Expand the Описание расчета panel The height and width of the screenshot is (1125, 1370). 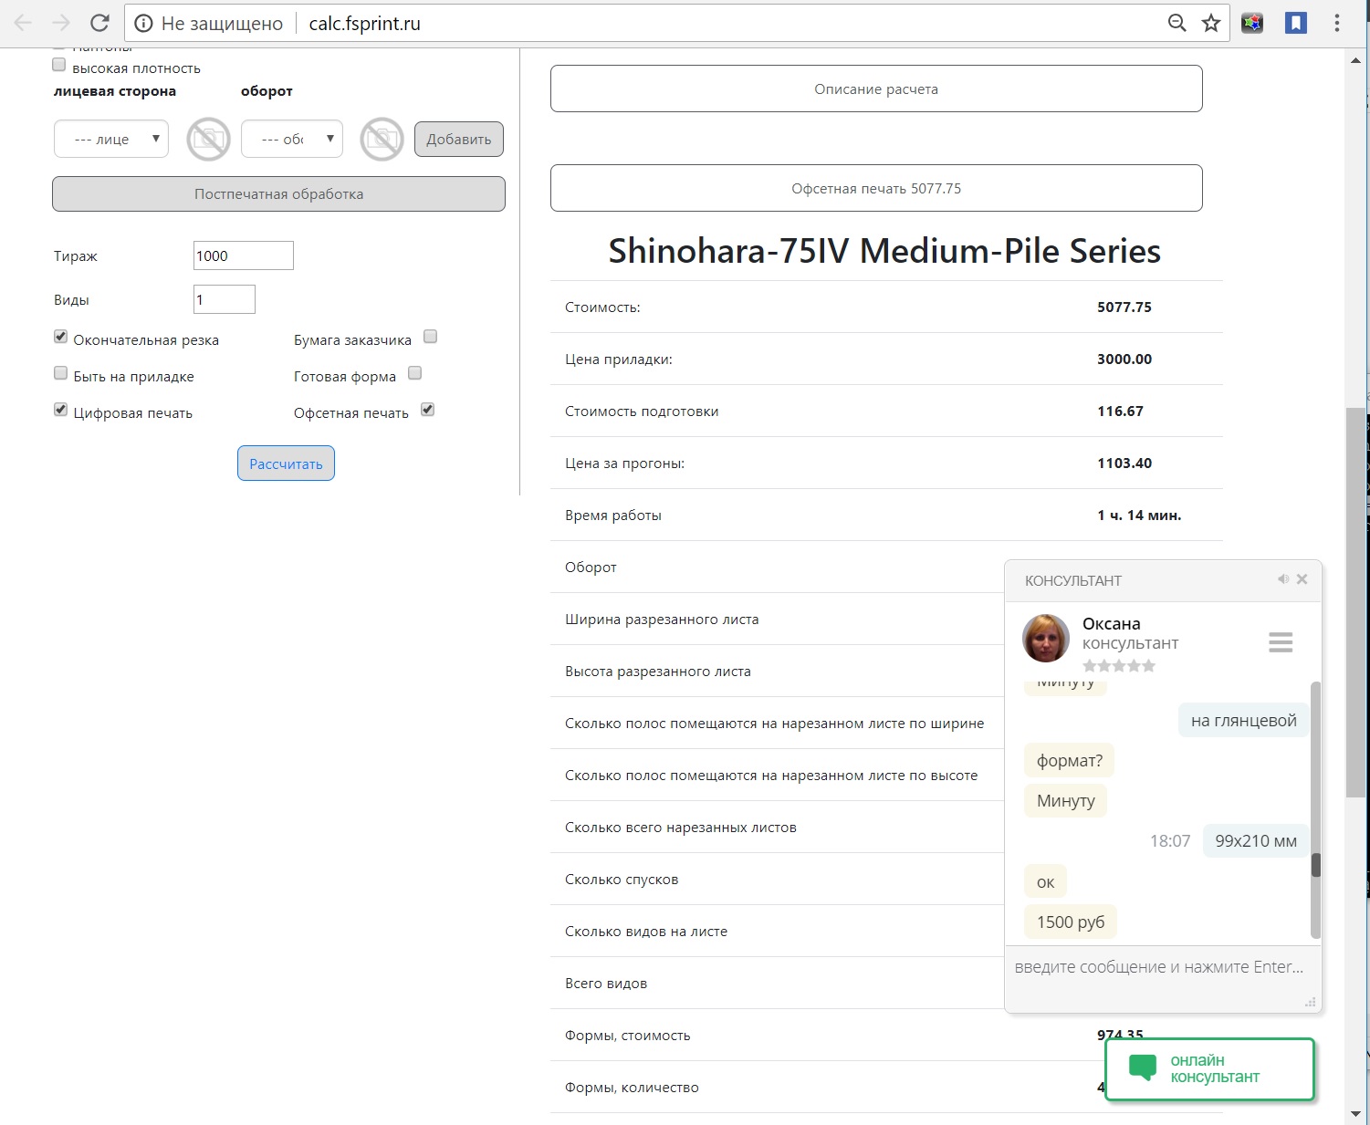pos(876,89)
